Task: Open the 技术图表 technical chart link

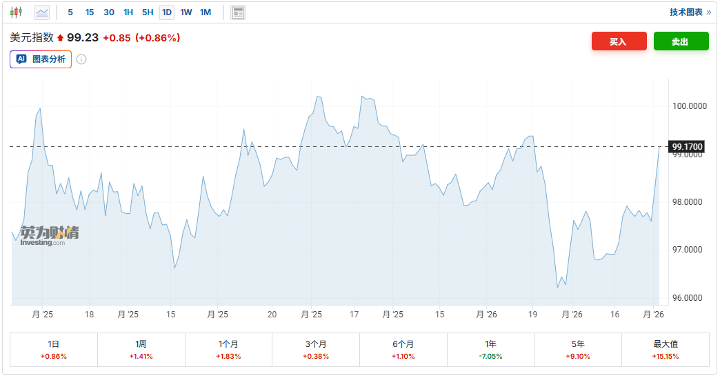Action: click(690, 12)
